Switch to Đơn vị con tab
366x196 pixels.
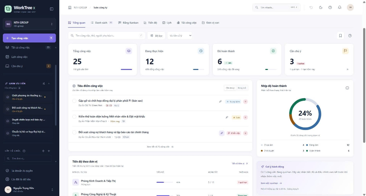click(210, 23)
